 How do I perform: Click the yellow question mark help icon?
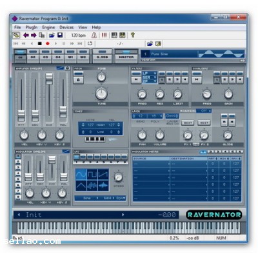(133, 35)
